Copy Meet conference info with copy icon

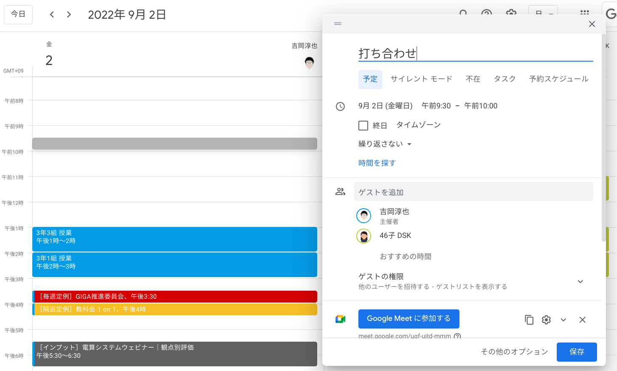pyautogui.click(x=529, y=320)
